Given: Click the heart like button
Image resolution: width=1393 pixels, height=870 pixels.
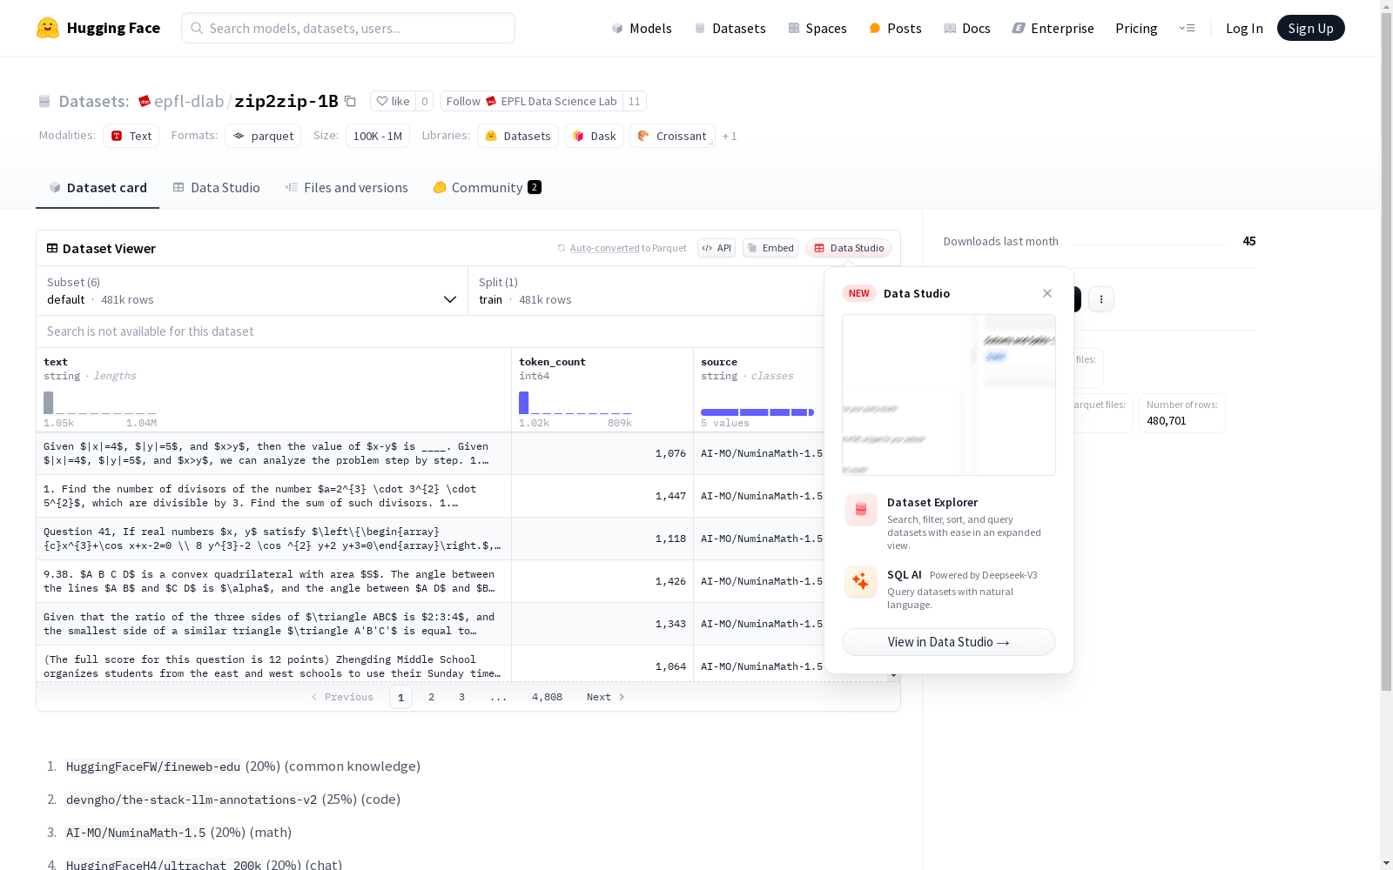Looking at the screenshot, I should (x=393, y=101).
